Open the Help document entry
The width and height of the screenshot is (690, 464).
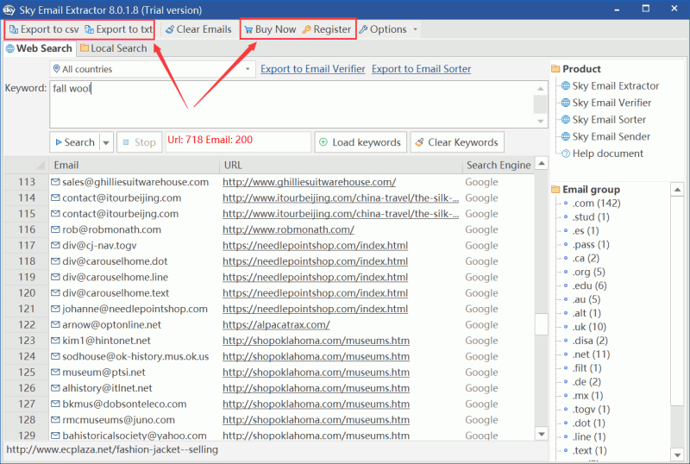(607, 154)
